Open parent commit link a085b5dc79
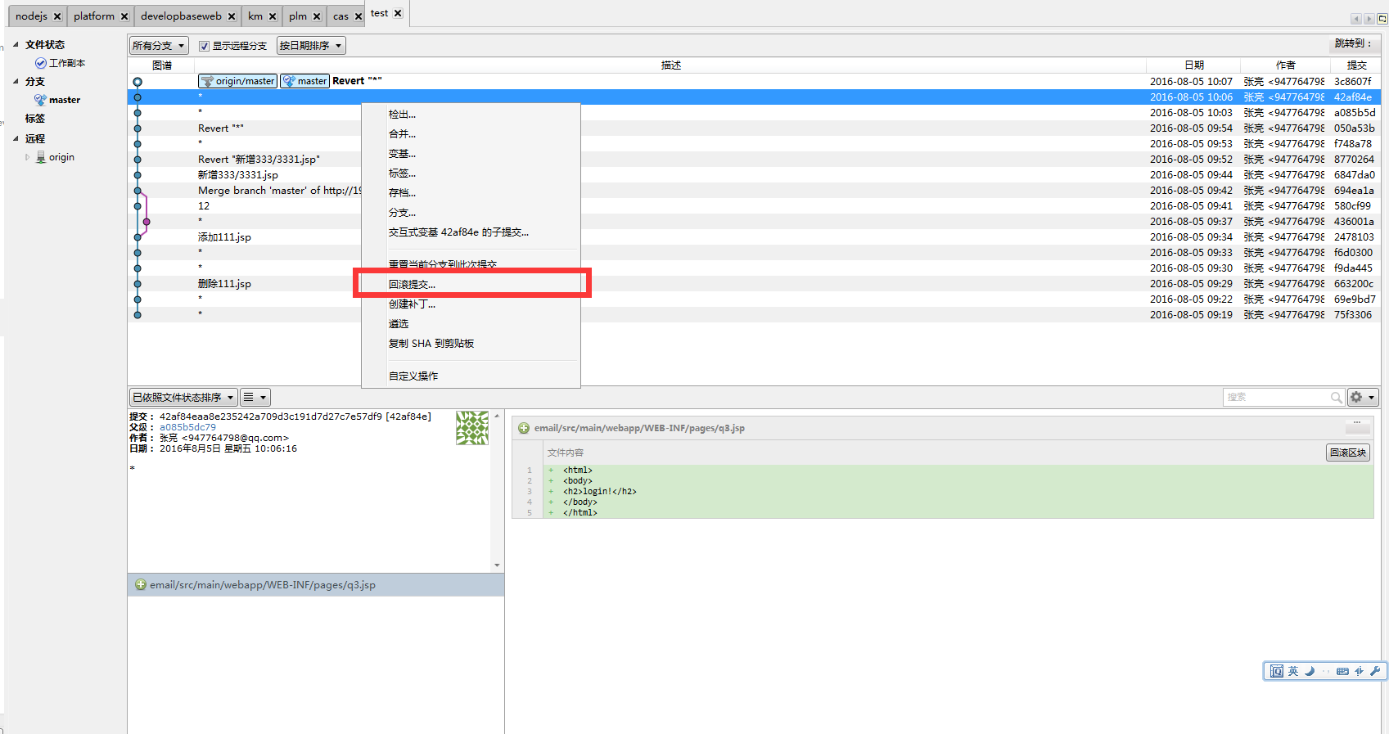 [x=187, y=427]
